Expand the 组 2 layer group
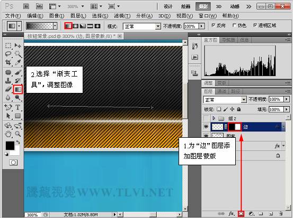Screen dimensions: 293x218 pos(214,118)
